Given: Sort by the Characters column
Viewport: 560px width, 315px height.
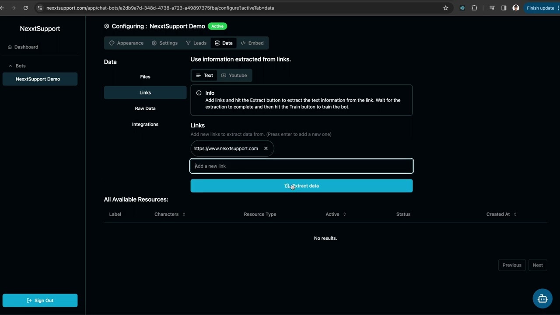Looking at the screenshot, I should coord(170,214).
